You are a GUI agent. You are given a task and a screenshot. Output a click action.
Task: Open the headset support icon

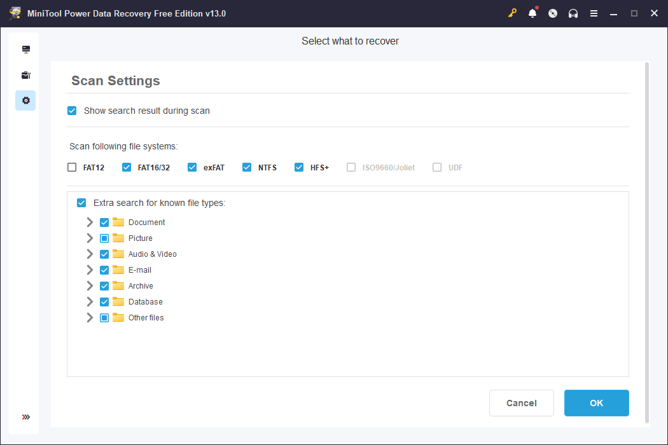(573, 13)
